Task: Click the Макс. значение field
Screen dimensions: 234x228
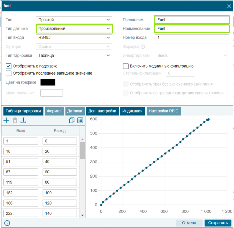Action: click(51, 93)
